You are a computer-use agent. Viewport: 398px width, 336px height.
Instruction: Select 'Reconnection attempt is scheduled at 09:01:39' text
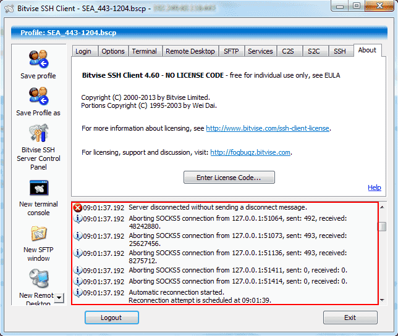(200, 301)
